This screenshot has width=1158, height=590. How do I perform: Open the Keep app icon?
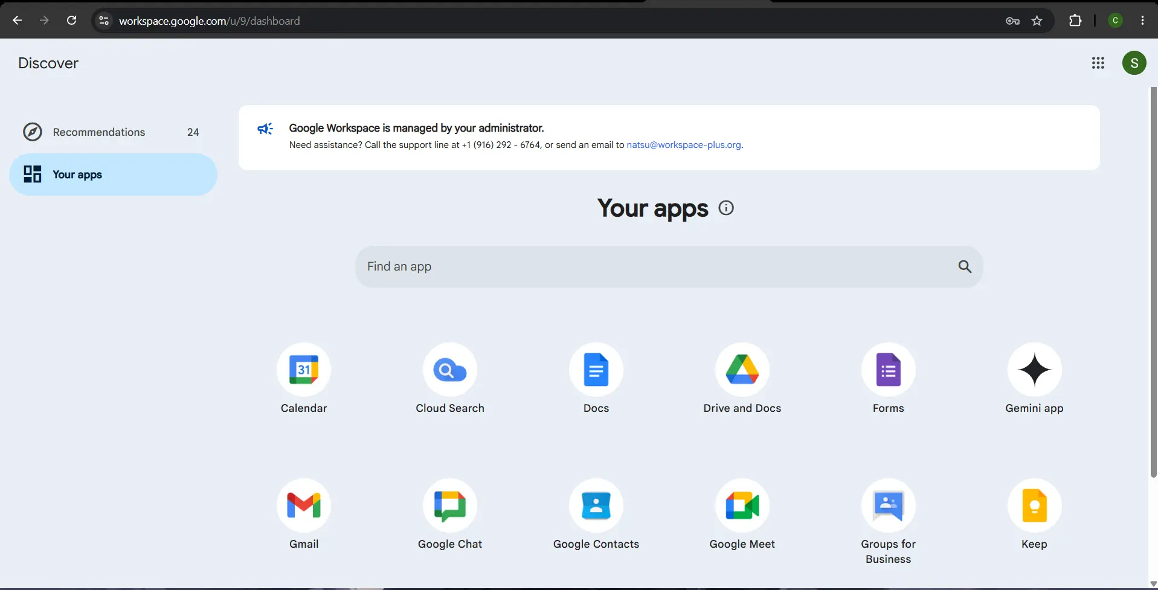1035,505
